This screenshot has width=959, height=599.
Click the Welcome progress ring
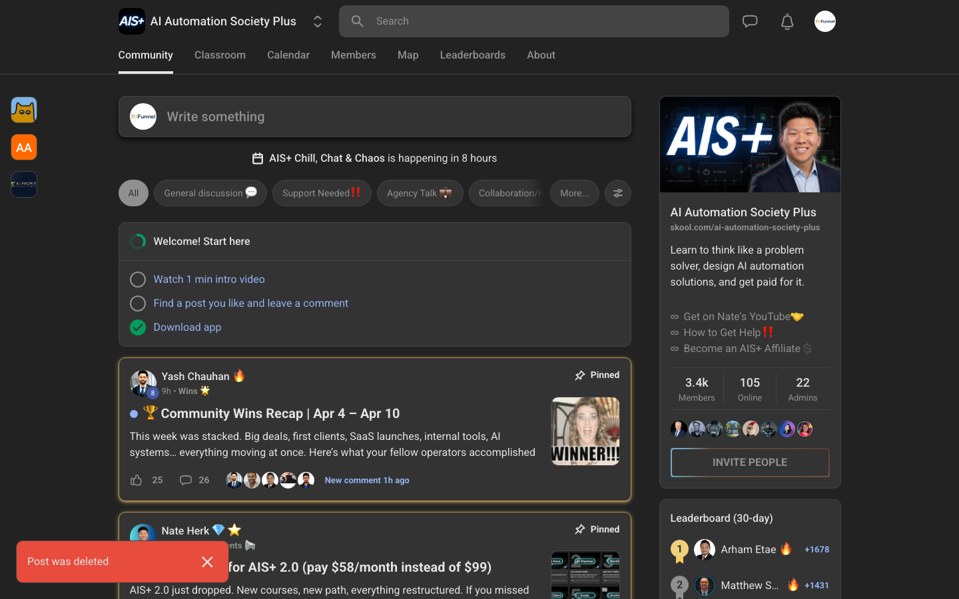138,242
